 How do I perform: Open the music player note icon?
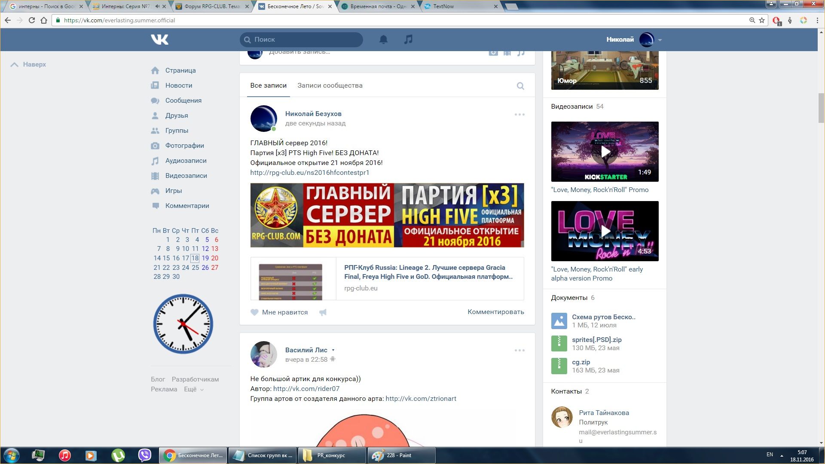[408, 40]
